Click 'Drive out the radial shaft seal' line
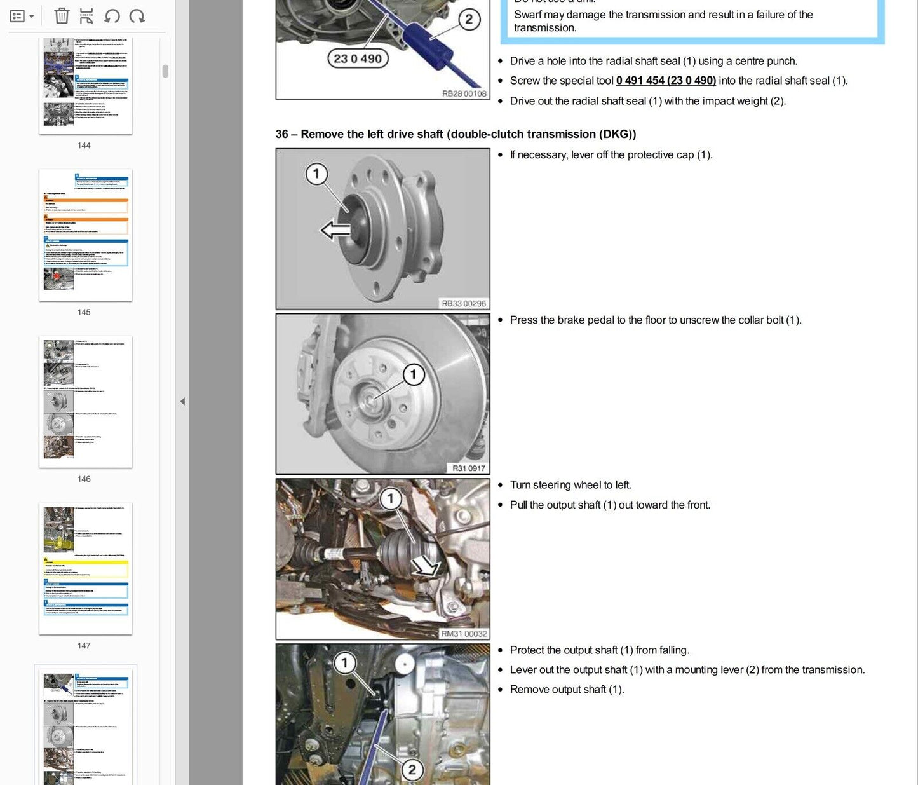The width and height of the screenshot is (918, 785). pyautogui.click(x=648, y=101)
